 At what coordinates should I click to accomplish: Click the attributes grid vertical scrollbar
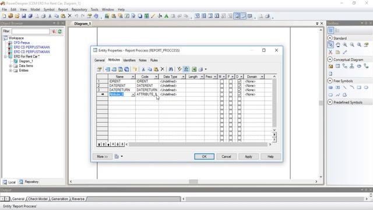(275, 103)
